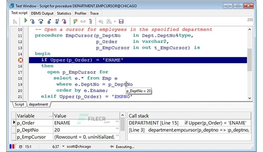Click the code line 'order by e.Ename;'
This screenshot has height=152, width=263.
[82, 90]
